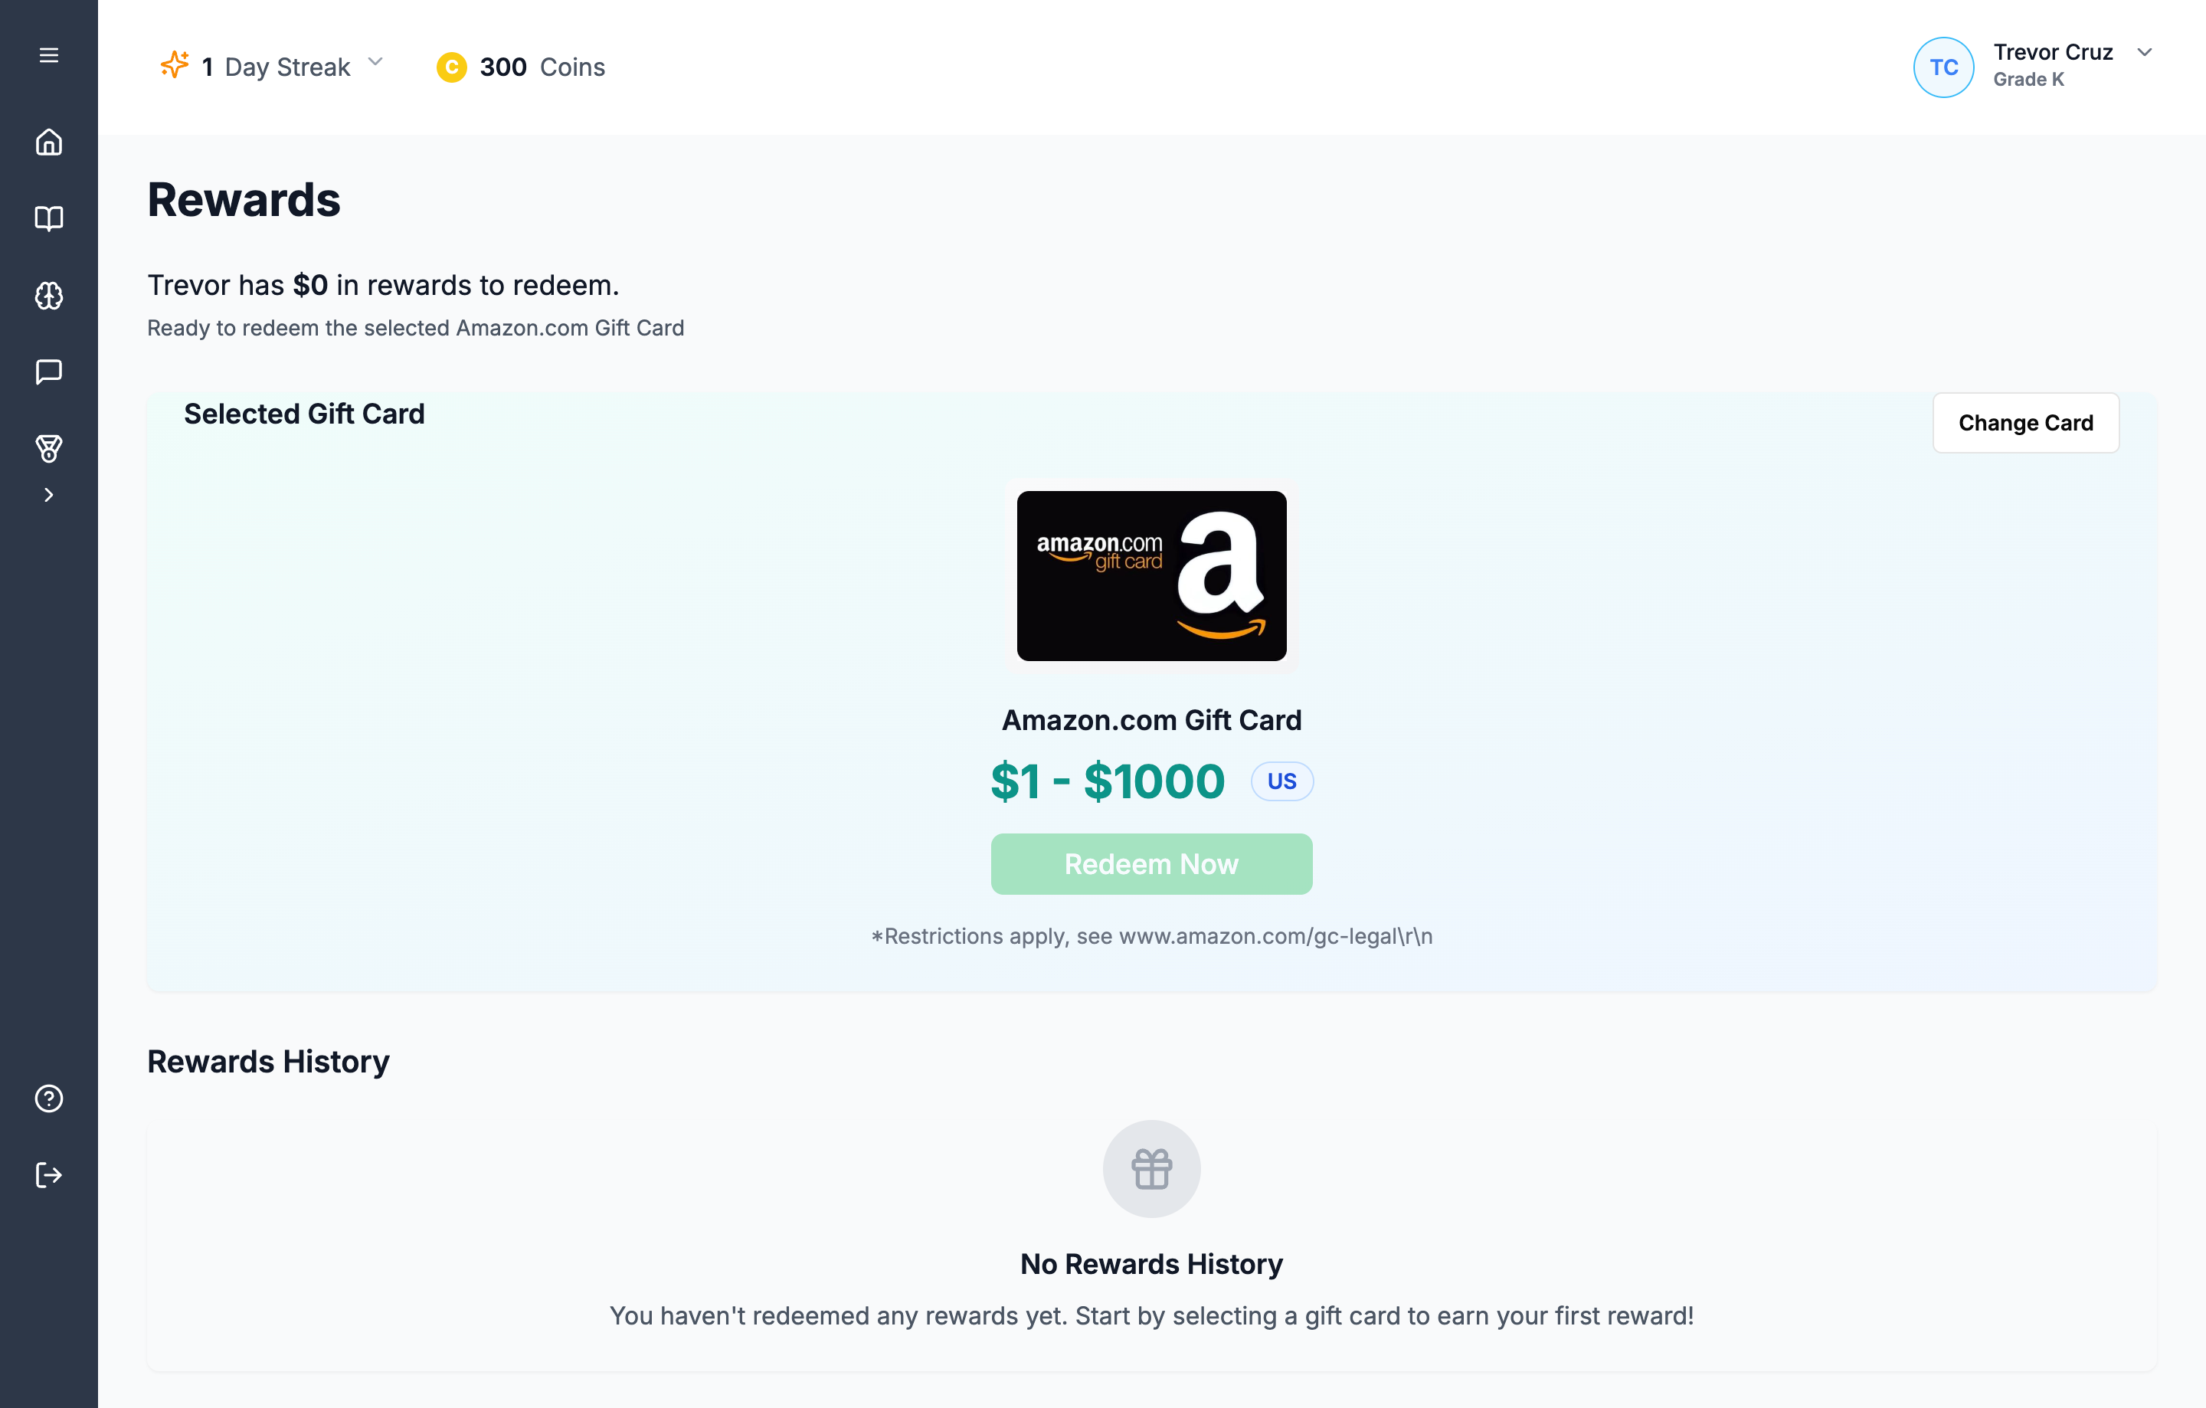
Task: Open the brain skills icon in the sidebar
Action: (x=48, y=295)
